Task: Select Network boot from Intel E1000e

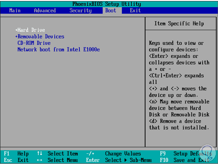Action: 59,50
